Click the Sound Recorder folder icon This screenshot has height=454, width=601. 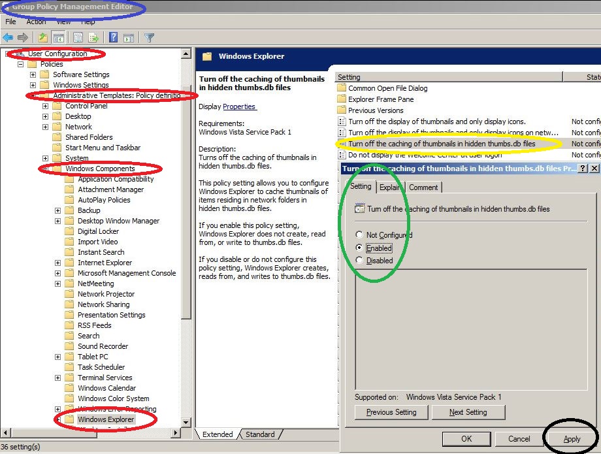[69, 346]
